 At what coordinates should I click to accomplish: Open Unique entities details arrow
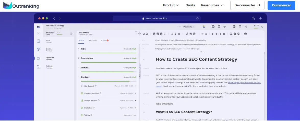136,100
